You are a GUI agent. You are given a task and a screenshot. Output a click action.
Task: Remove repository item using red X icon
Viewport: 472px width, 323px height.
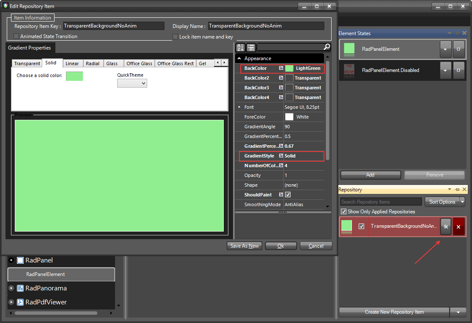pyautogui.click(x=458, y=226)
